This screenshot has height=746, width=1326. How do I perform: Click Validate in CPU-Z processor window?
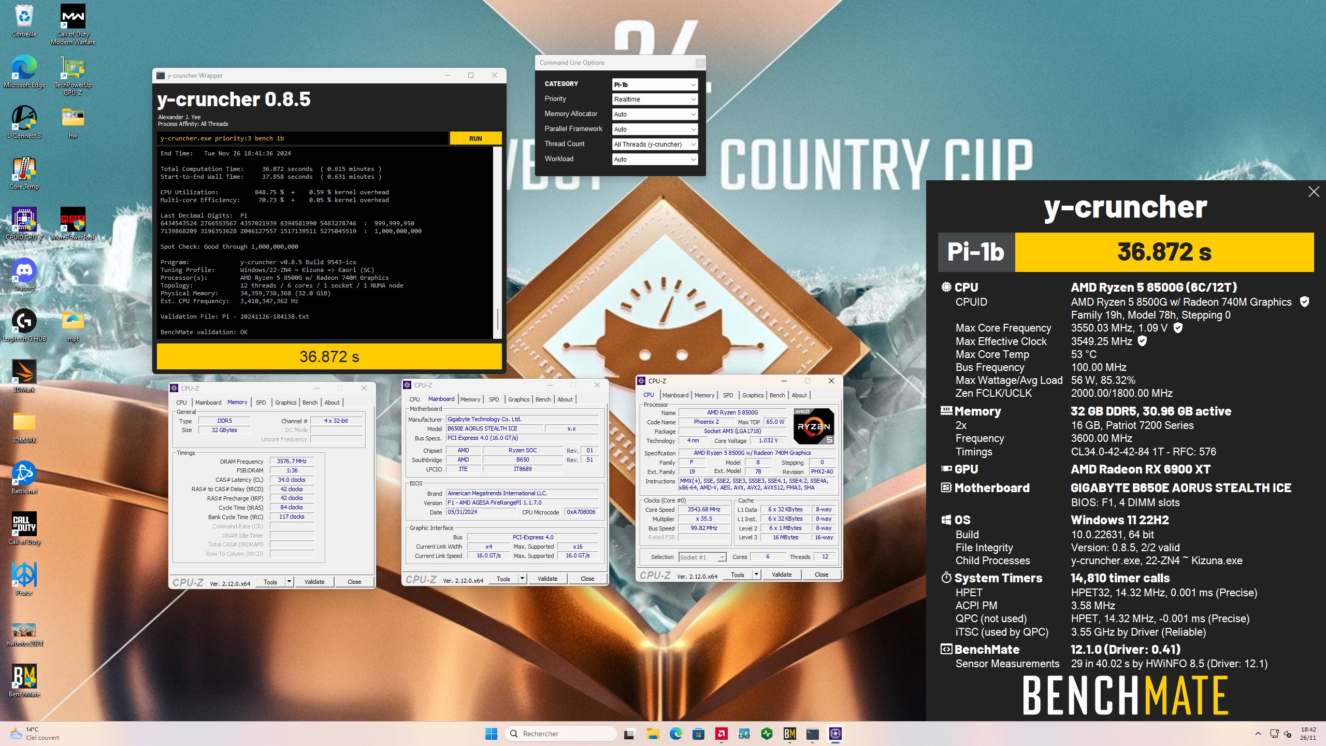(x=782, y=575)
